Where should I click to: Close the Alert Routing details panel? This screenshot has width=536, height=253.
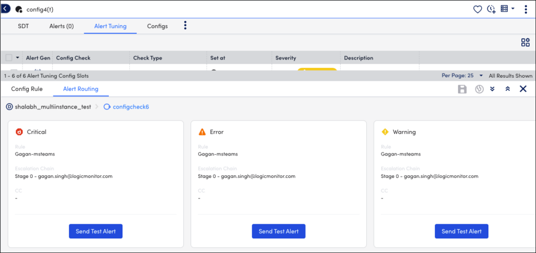523,89
